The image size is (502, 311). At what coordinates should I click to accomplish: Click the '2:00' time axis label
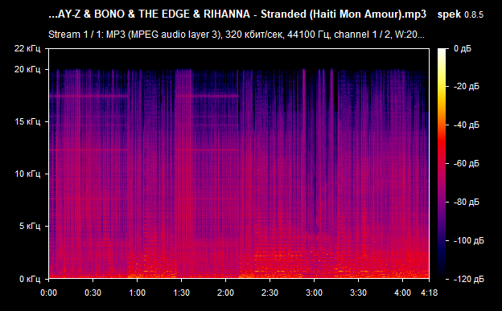(x=225, y=293)
